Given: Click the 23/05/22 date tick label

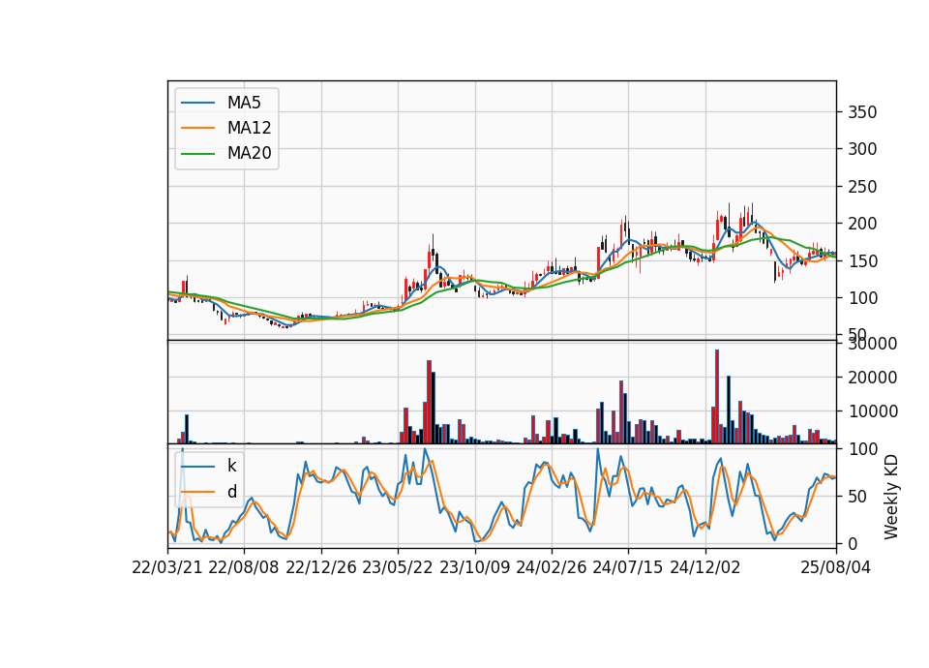Looking at the screenshot, I should click(398, 567).
